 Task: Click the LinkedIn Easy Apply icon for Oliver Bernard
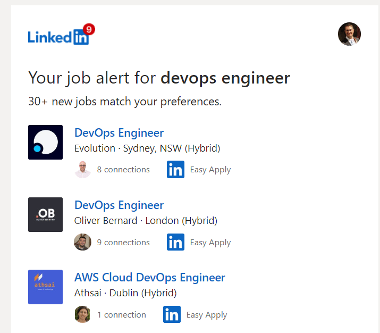pos(175,242)
